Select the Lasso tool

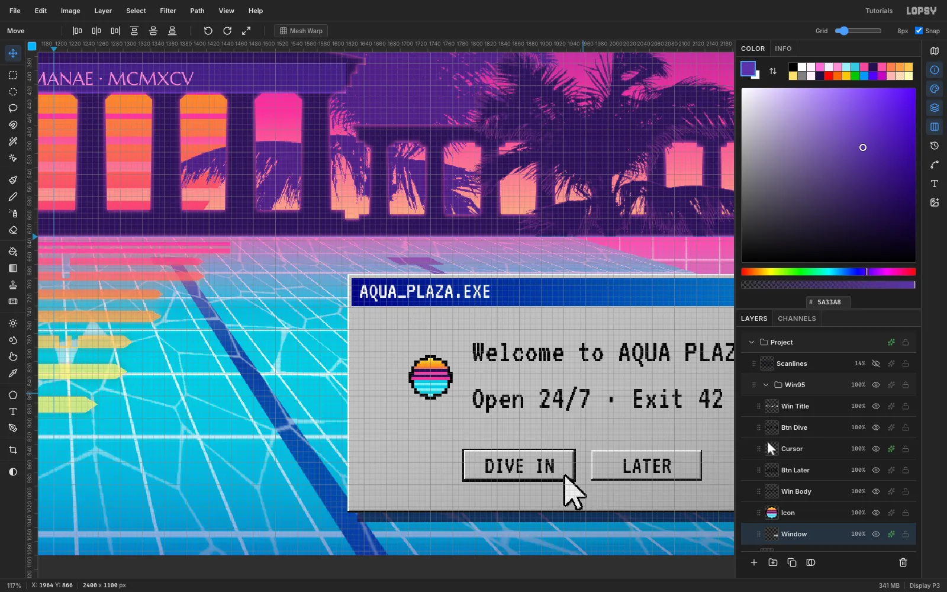pos(13,108)
